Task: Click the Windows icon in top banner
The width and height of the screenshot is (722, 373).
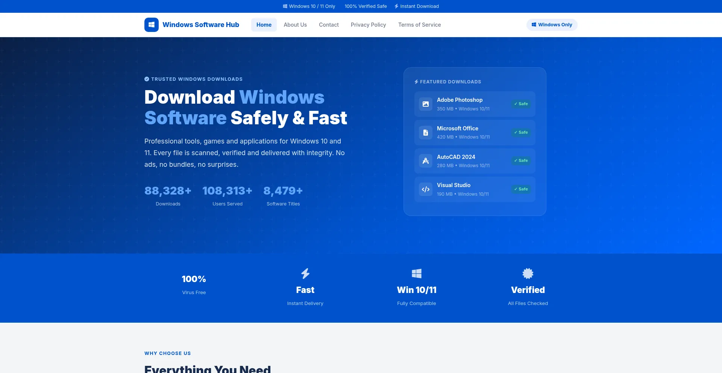Action: [x=285, y=6]
